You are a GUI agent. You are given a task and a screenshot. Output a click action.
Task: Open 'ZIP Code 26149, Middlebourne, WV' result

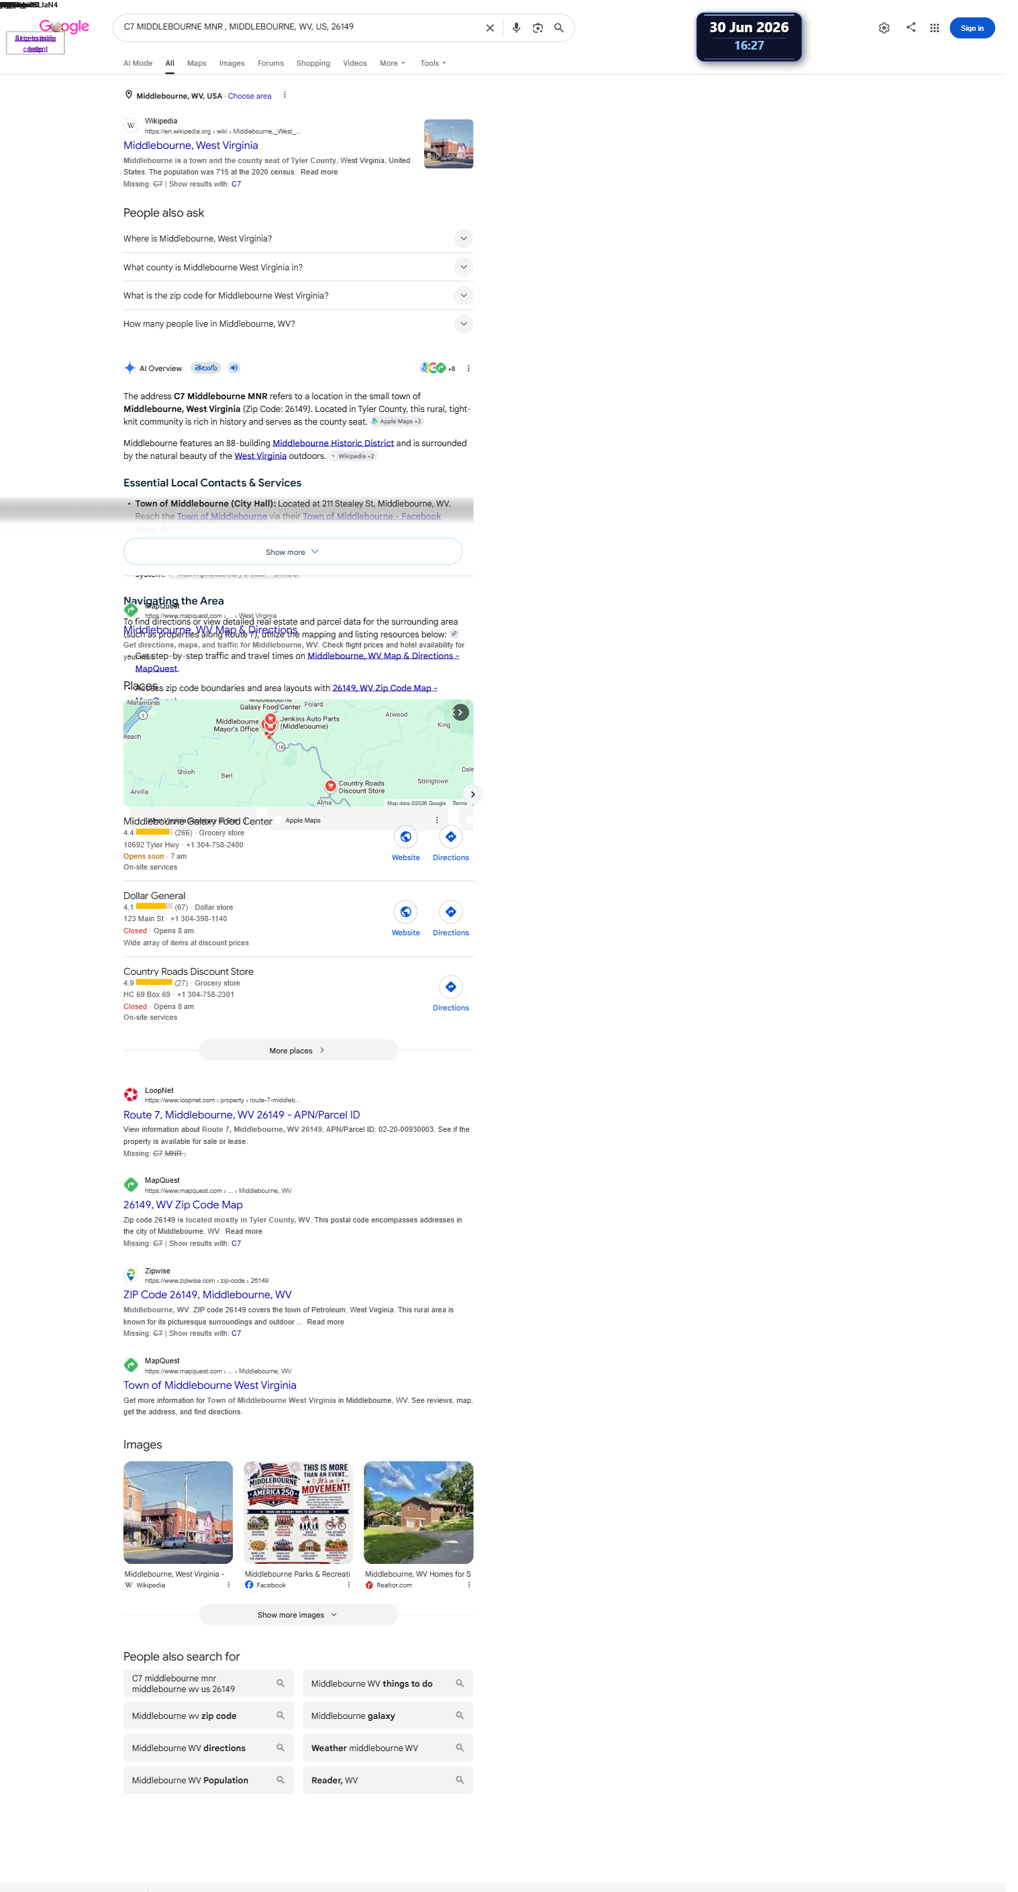pos(207,1295)
